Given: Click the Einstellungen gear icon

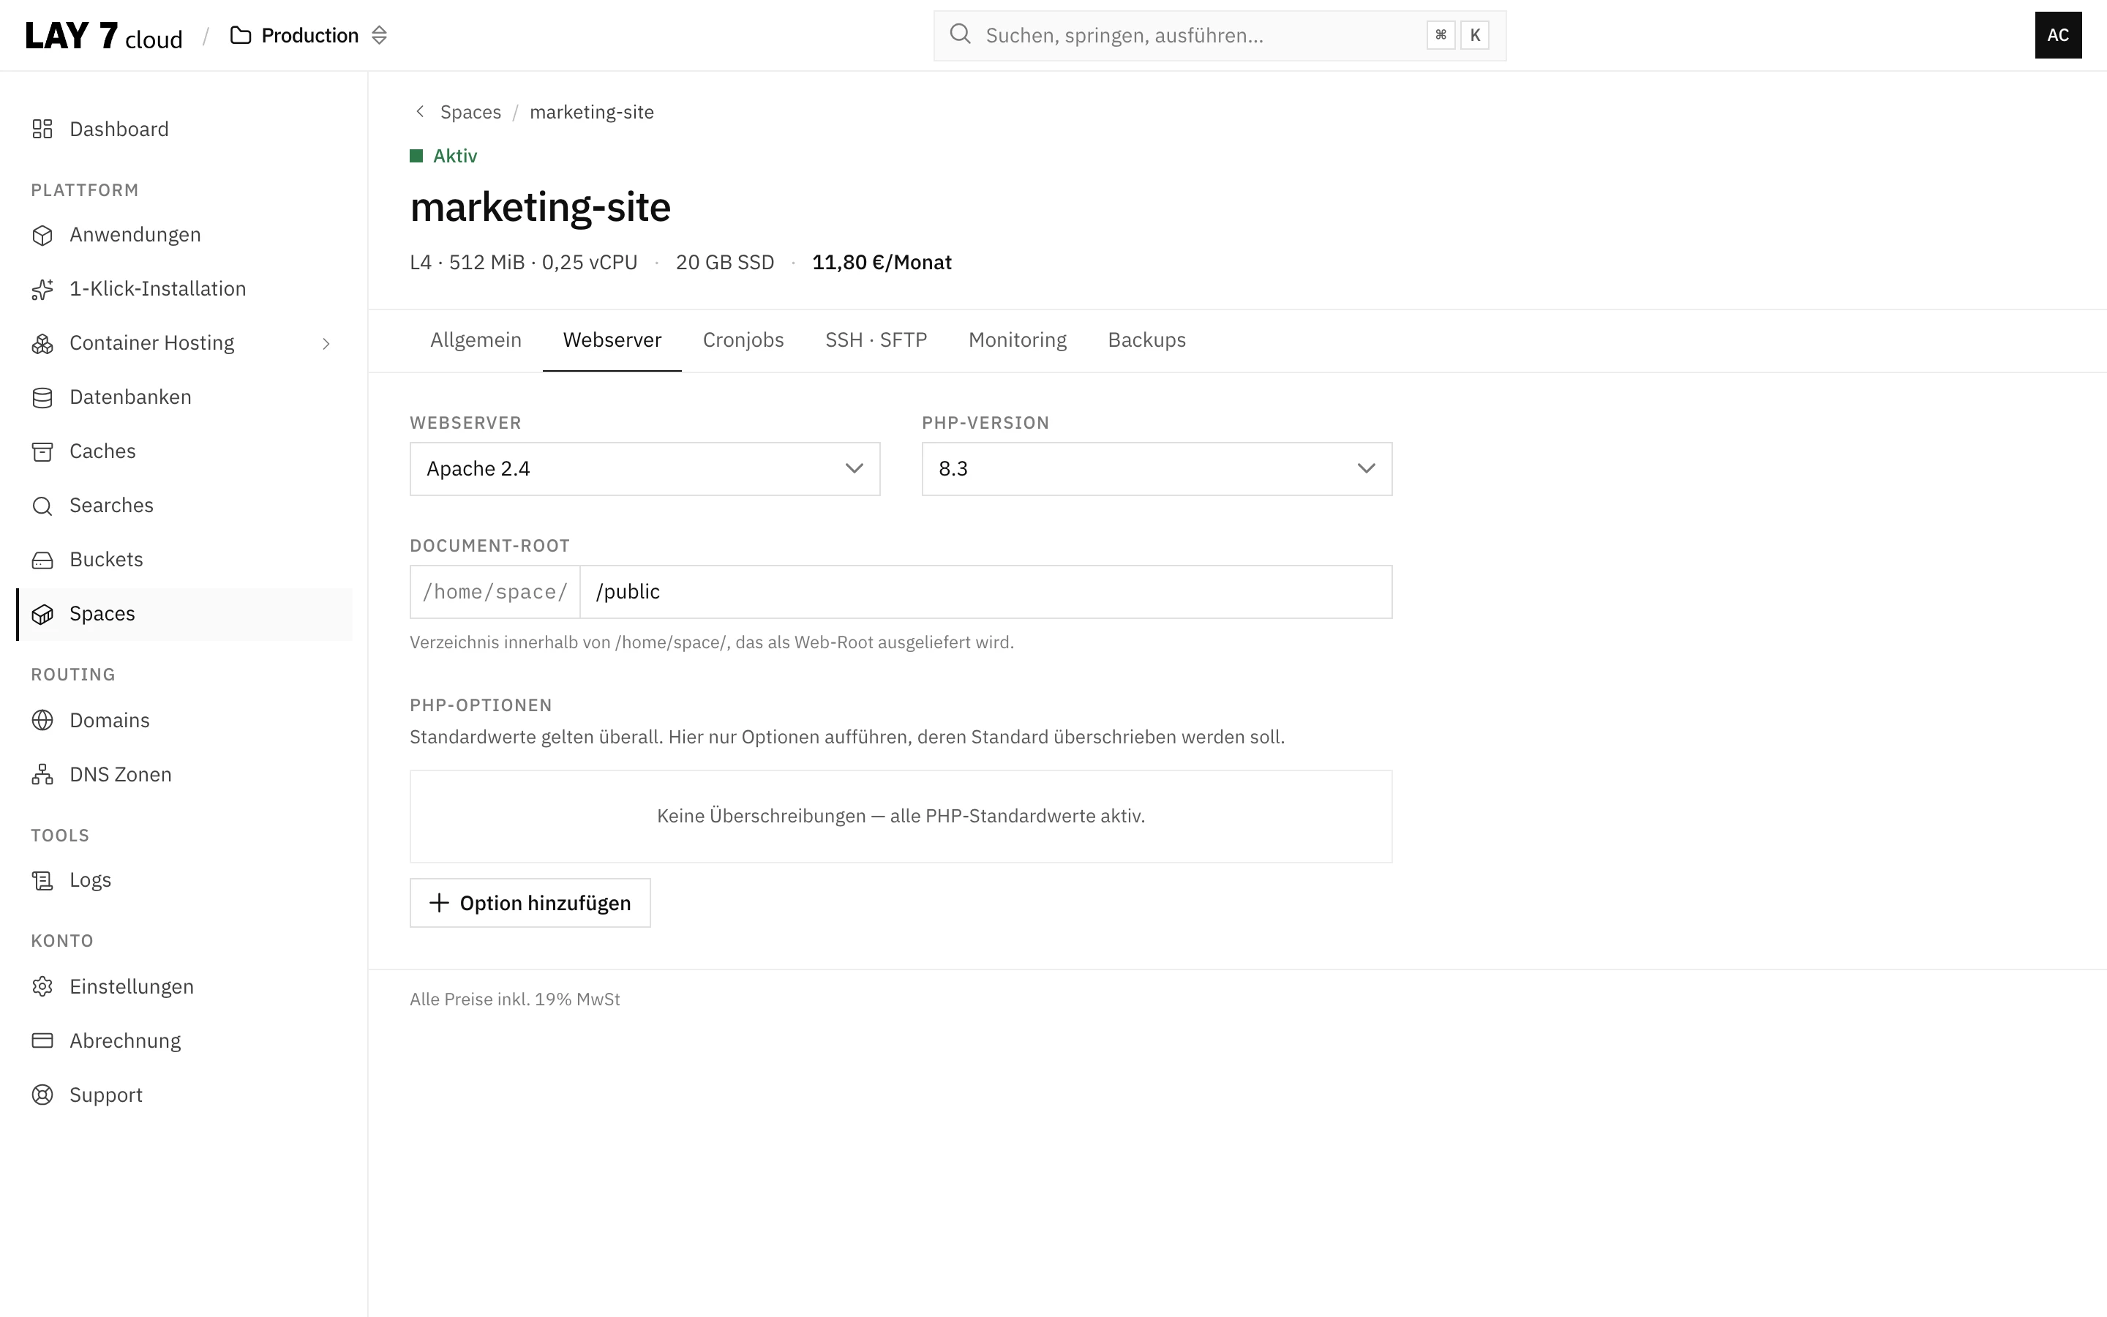Looking at the screenshot, I should click(x=42, y=987).
